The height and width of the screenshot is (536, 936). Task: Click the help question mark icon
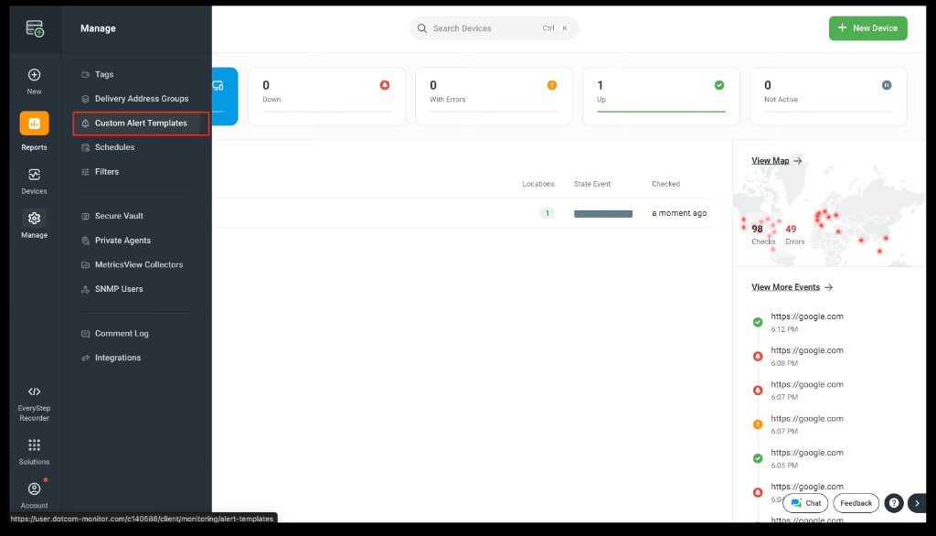pyautogui.click(x=894, y=503)
